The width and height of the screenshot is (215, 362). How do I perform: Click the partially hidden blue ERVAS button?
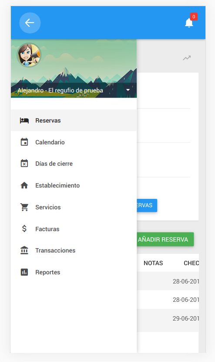147,205
